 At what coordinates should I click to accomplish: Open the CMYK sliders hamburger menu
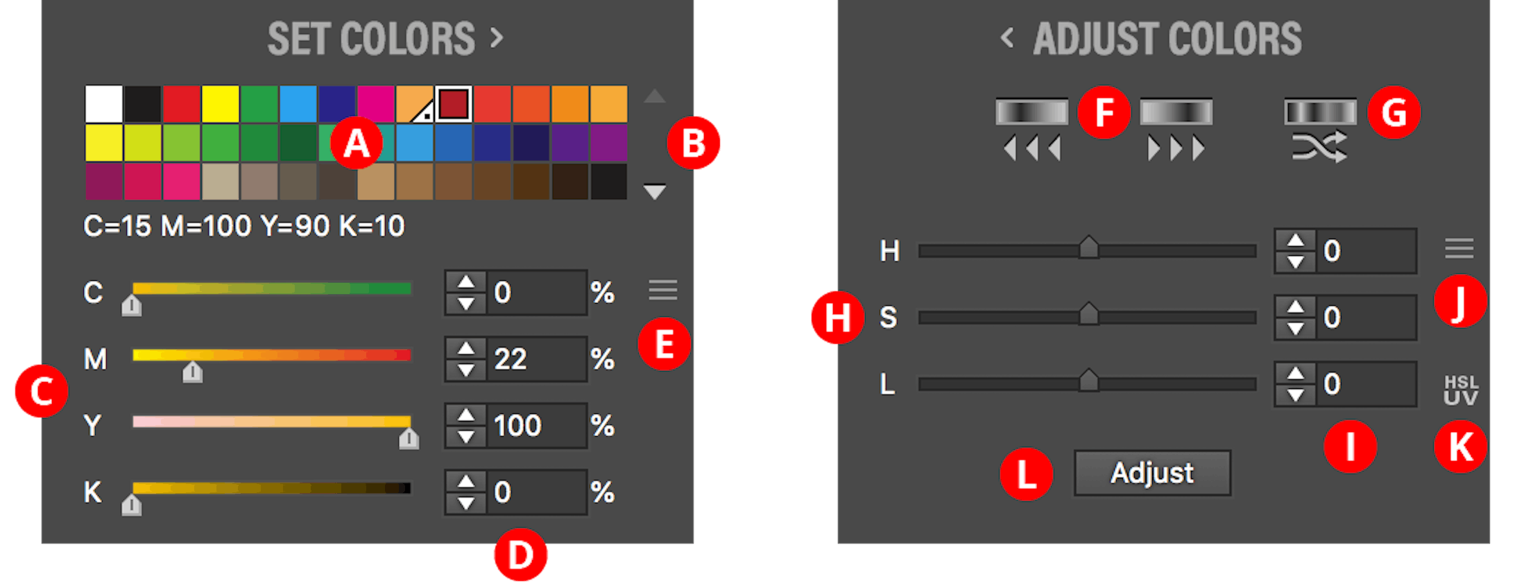pyautogui.click(x=664, y=291)
